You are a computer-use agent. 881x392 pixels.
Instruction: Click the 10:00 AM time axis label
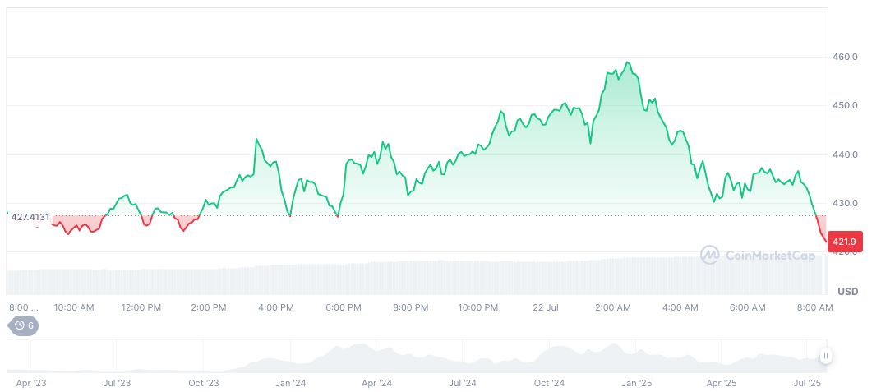click(73, 307)
